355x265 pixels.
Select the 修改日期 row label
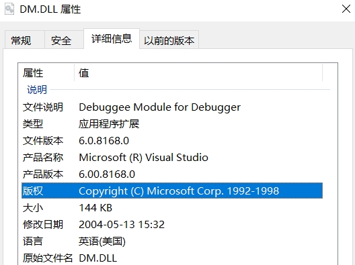(43, 224)
